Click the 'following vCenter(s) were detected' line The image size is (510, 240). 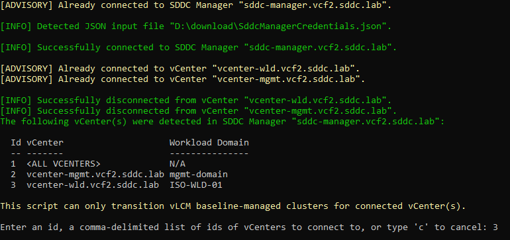[x=223, y=122]
